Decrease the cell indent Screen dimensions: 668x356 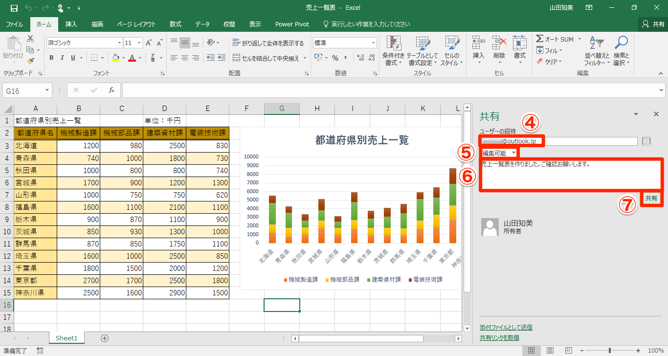211,58
